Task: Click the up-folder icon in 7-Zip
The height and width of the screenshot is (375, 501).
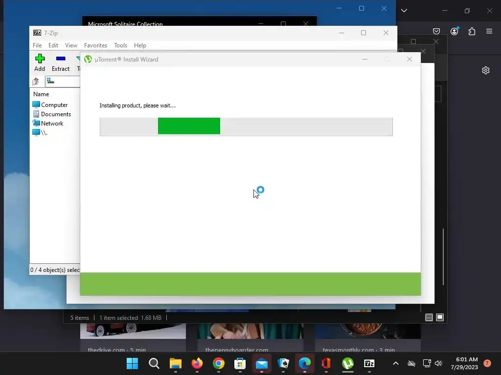Action: [x=36, y=82]
